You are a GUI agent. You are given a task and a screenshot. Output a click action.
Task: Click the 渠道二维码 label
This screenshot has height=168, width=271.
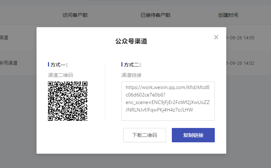pos(60,75)
